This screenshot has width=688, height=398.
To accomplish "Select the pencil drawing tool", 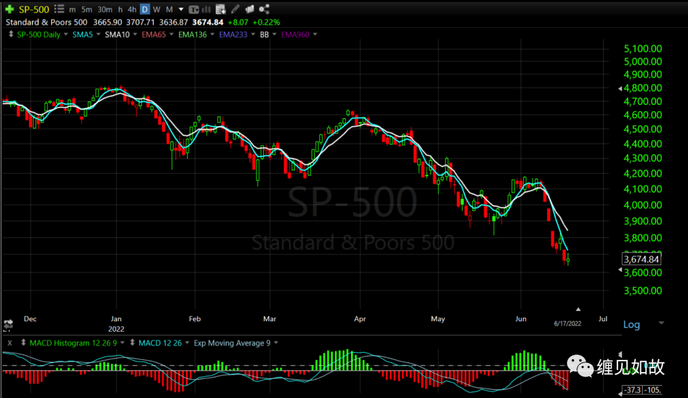I will point(235,9).
